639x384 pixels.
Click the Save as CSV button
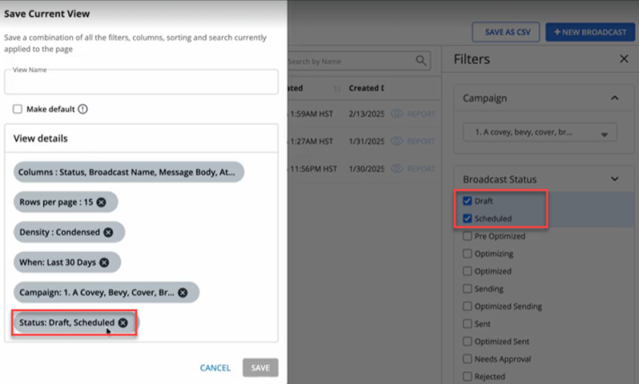tap(506, 32)
